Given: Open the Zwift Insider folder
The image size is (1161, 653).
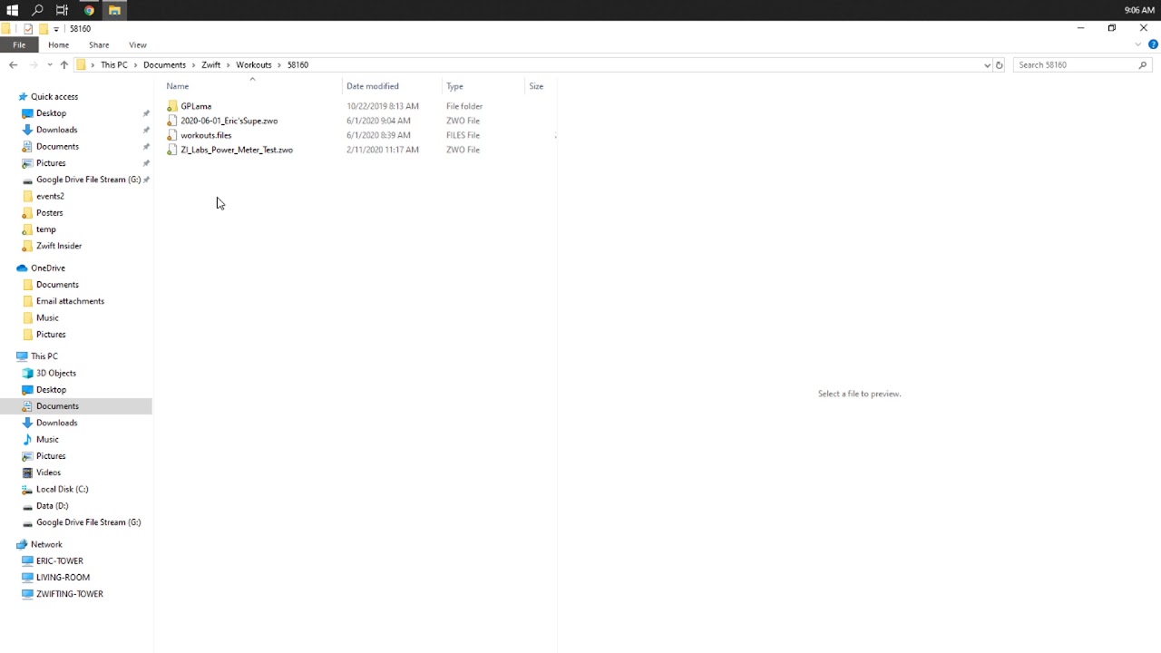Looking at the screenshot, I should (59, 246).
